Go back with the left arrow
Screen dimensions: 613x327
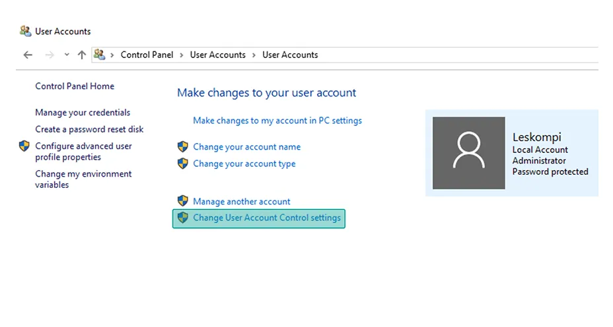coord(28,55)
